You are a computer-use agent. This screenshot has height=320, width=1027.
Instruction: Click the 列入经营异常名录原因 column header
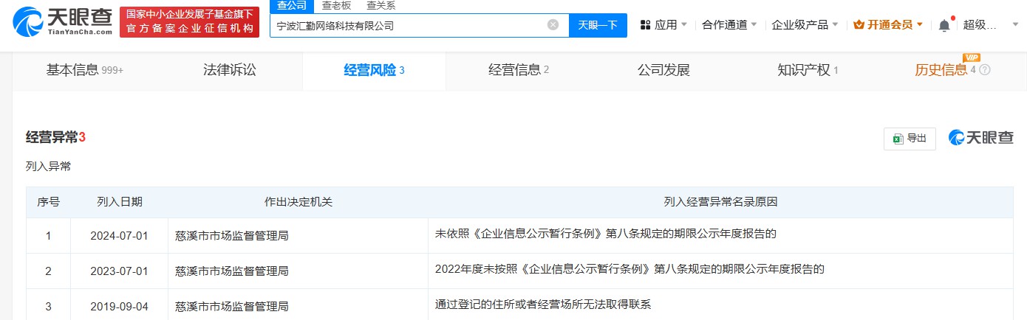(720, 201)
